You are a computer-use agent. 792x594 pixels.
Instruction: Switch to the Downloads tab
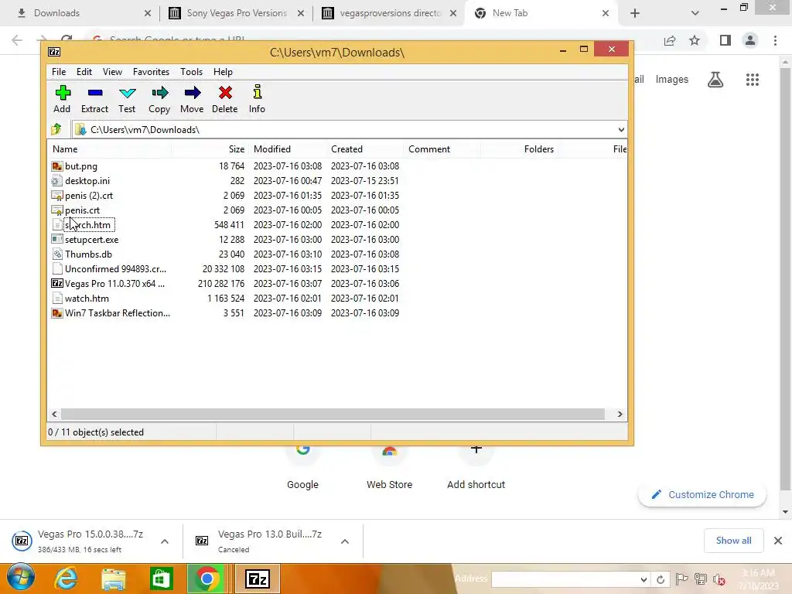coord(80,13)
